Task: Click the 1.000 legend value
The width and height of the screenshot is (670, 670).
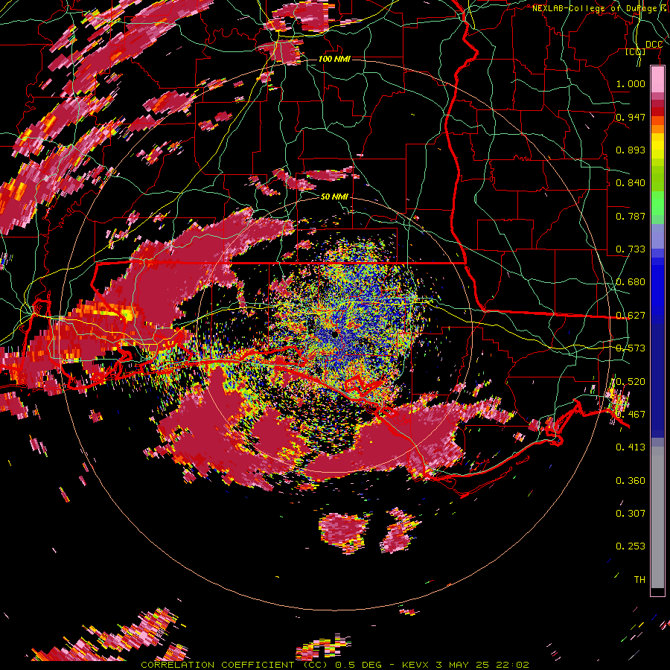Action: click(x=631, y=83)
